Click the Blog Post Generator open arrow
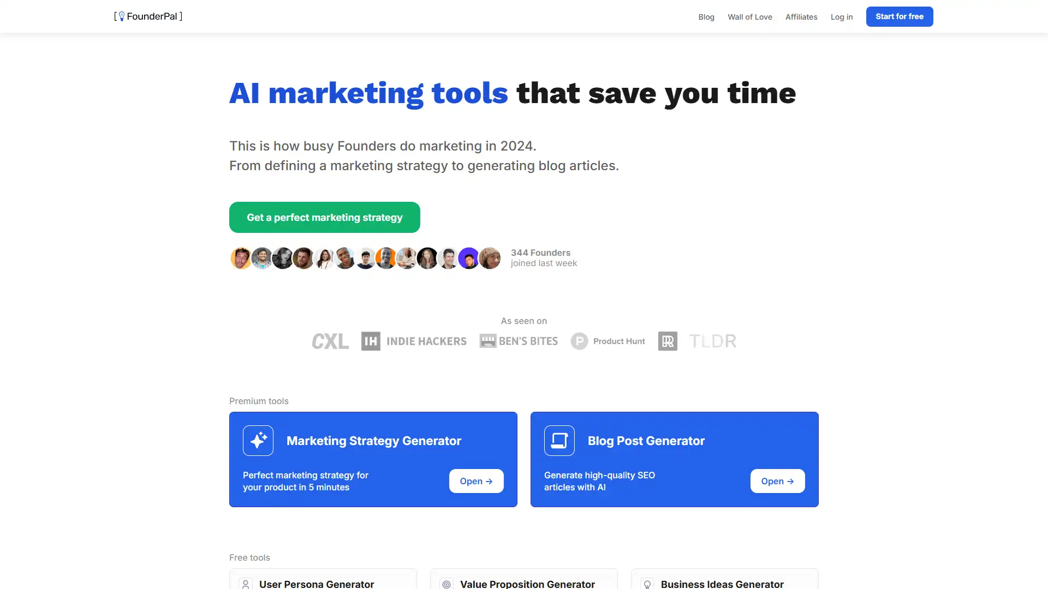Viewport: 1048px width, 589px height. click(777, 480)
